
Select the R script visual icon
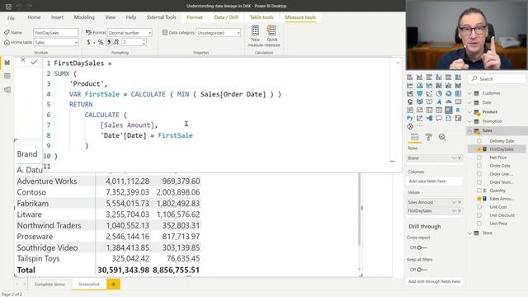point(458,110)
